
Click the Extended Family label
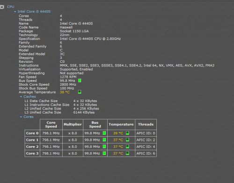(32, 46)
